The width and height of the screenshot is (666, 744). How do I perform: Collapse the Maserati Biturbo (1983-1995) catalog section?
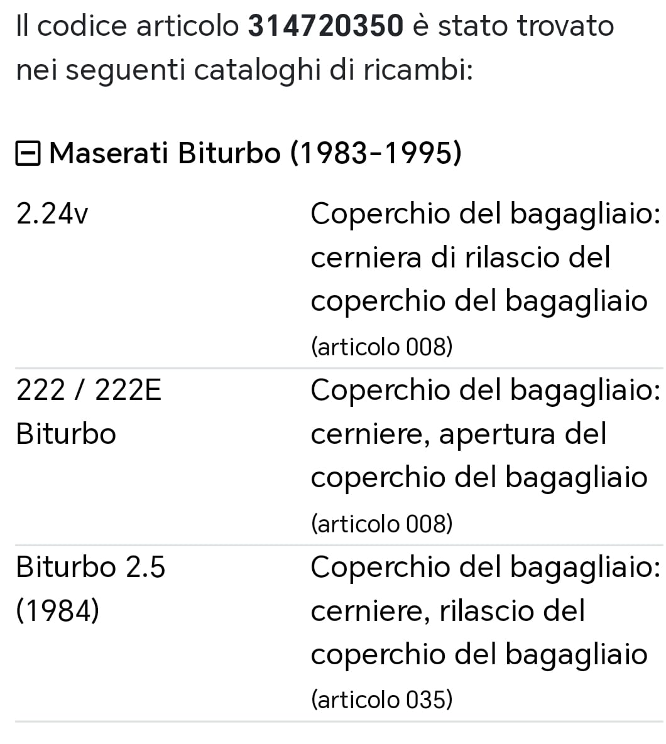[27, 152]
